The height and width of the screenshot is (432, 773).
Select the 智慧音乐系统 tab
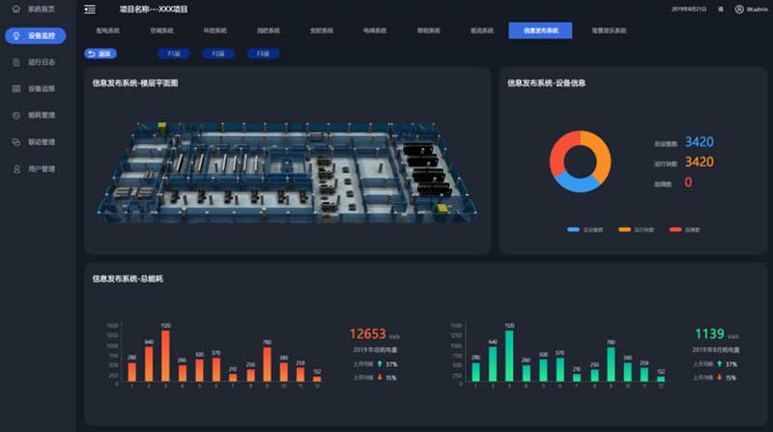point(606,31)
